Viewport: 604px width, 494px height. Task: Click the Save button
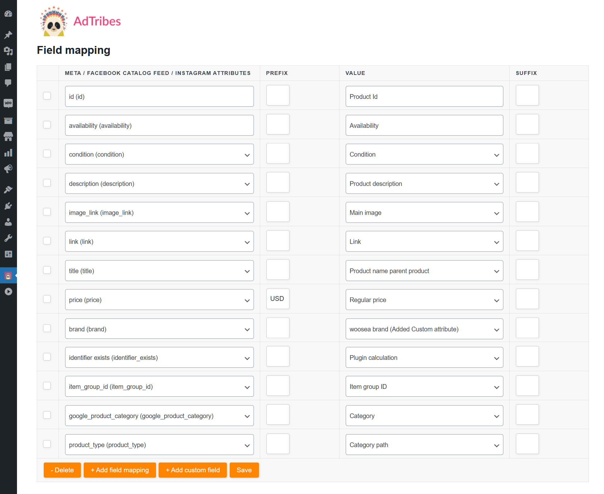click(x=244, y=470)
